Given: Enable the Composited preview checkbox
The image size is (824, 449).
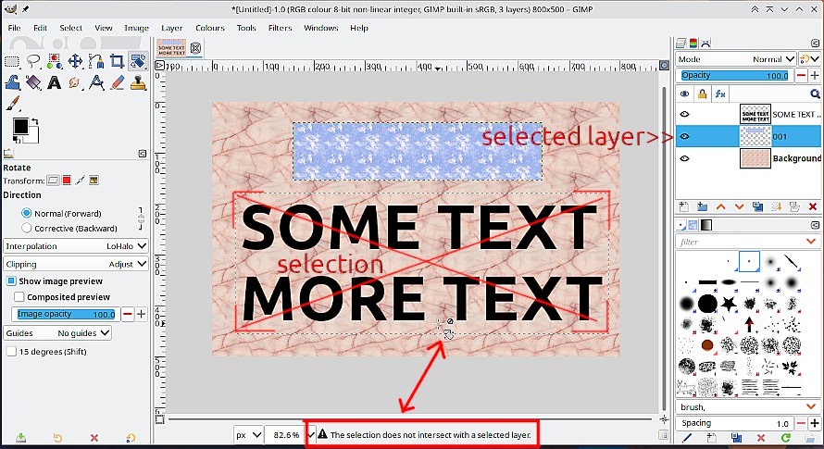Looking at the screenshot, I should click(19, 297).
